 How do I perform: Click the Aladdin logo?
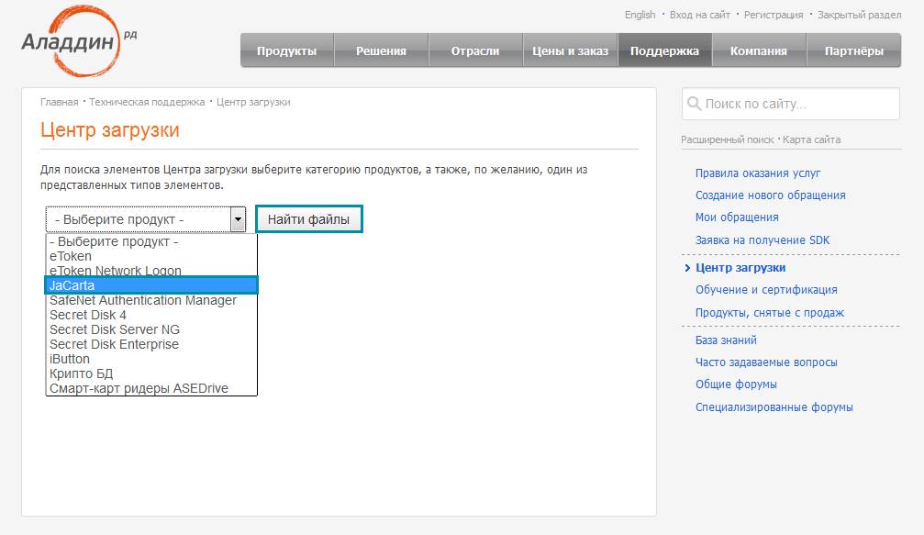click(79, 41)
